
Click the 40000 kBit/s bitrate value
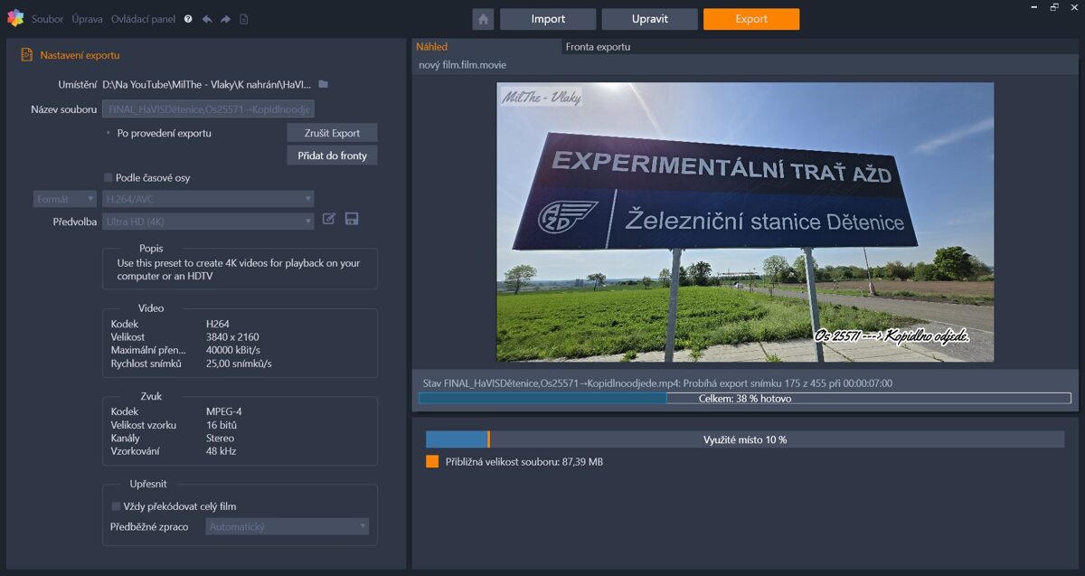(233, 350)
